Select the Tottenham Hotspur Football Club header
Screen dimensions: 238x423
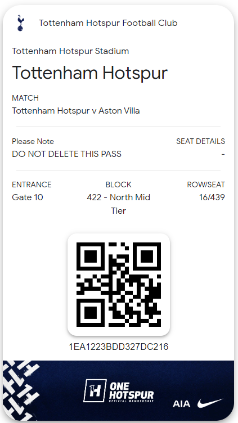[108, 23]
